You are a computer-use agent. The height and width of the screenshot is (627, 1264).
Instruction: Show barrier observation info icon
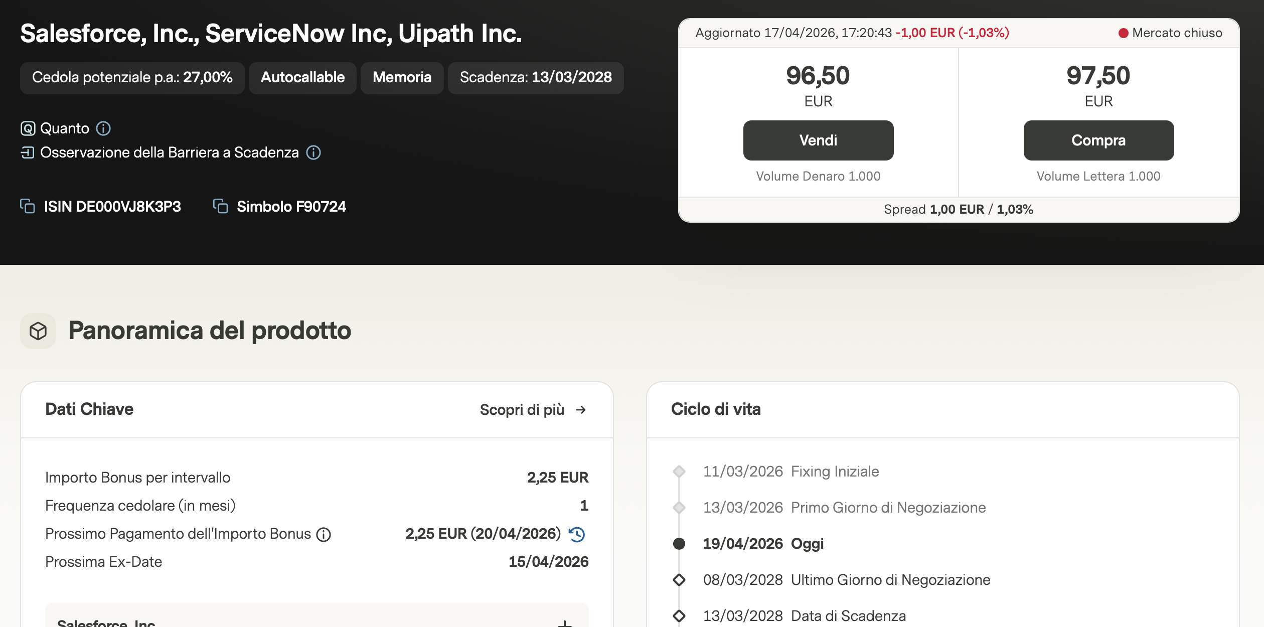[313, 152]
